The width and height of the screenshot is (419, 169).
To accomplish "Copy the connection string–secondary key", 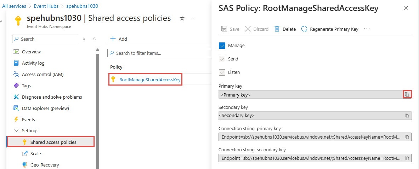I will [407, 158].
